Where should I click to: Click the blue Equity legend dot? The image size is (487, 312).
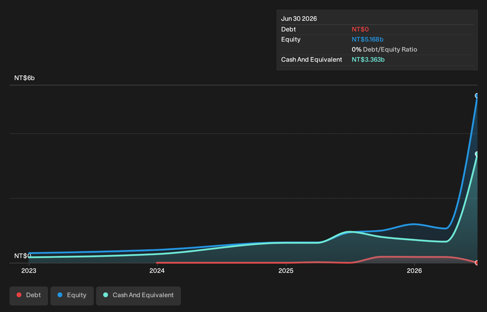tap(60, 295)
